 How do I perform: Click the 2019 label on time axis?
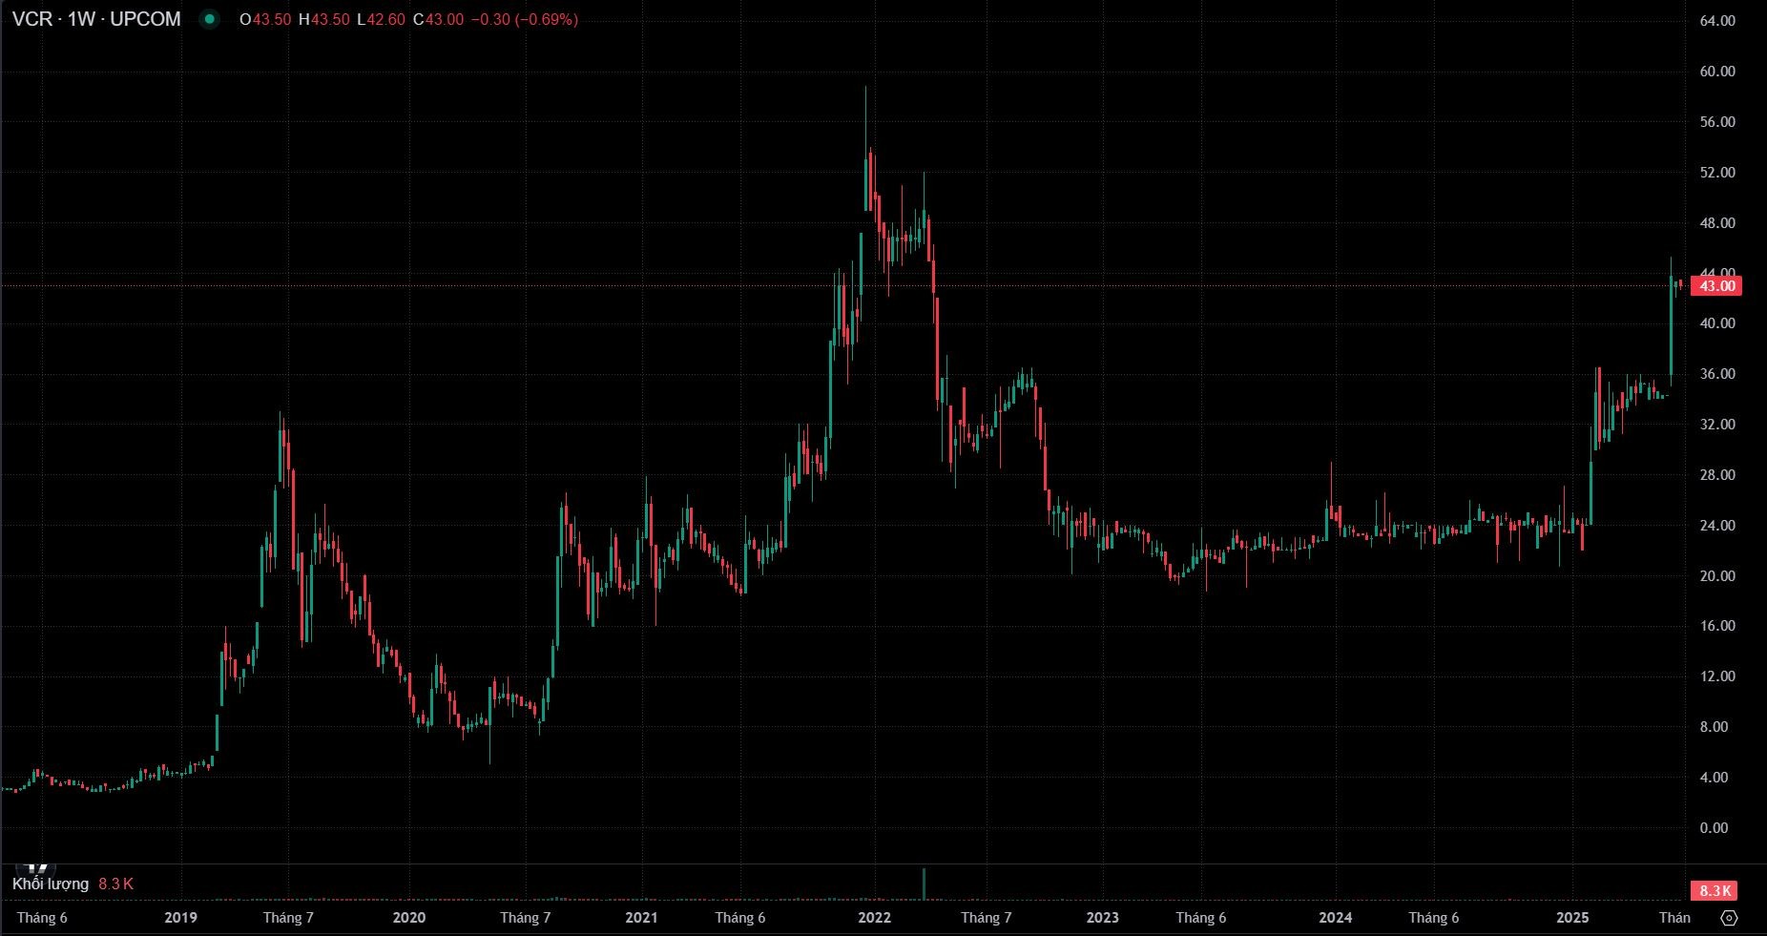pos(180,918)
